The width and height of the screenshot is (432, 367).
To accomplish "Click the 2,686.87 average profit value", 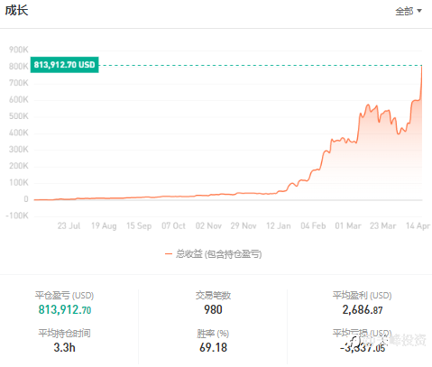I will [363, 310].
